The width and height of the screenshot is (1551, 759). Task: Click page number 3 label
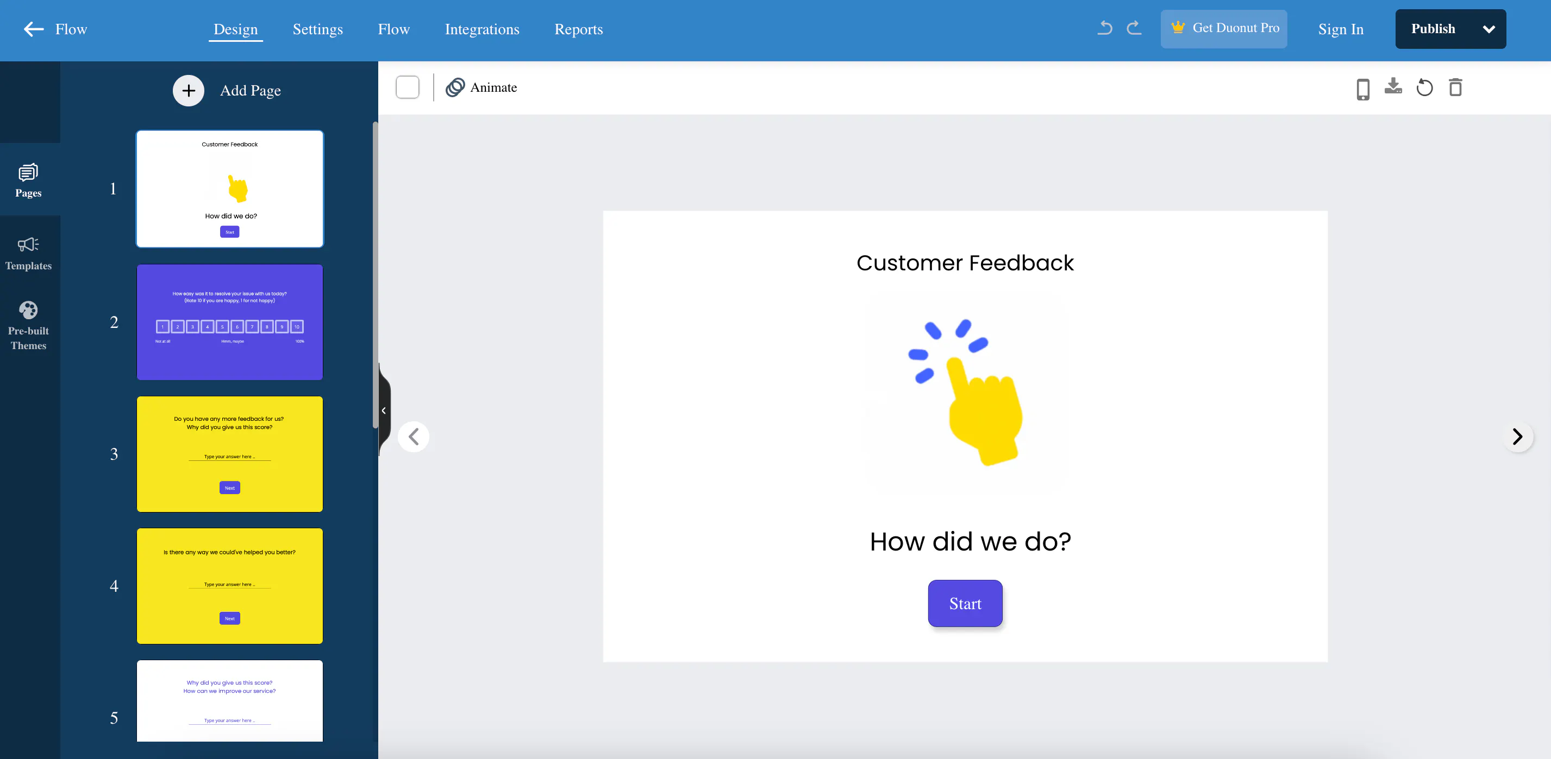click(114, 454)
